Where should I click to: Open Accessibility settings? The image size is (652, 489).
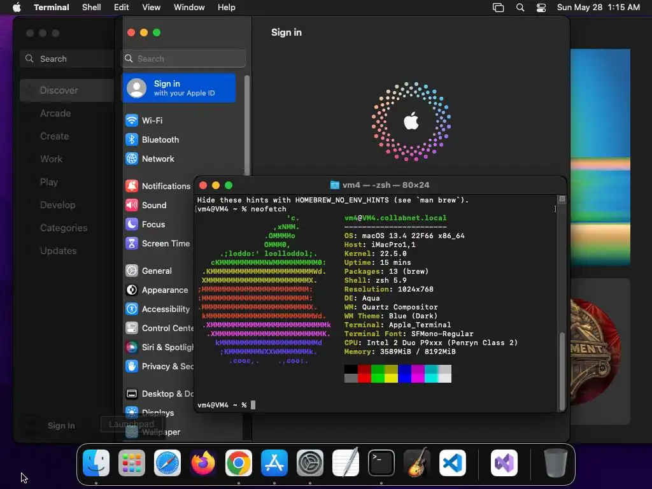tap(159, 309)
